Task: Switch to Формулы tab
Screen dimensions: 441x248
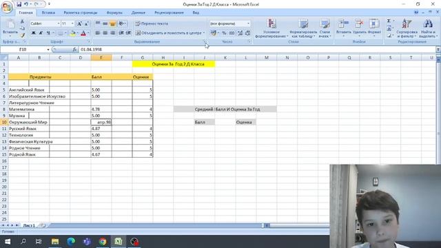Action: pos(114,12)
